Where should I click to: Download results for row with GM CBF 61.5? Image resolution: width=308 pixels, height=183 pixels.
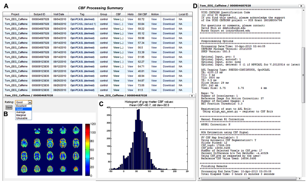pyautogui.click(x=169, y=90)
